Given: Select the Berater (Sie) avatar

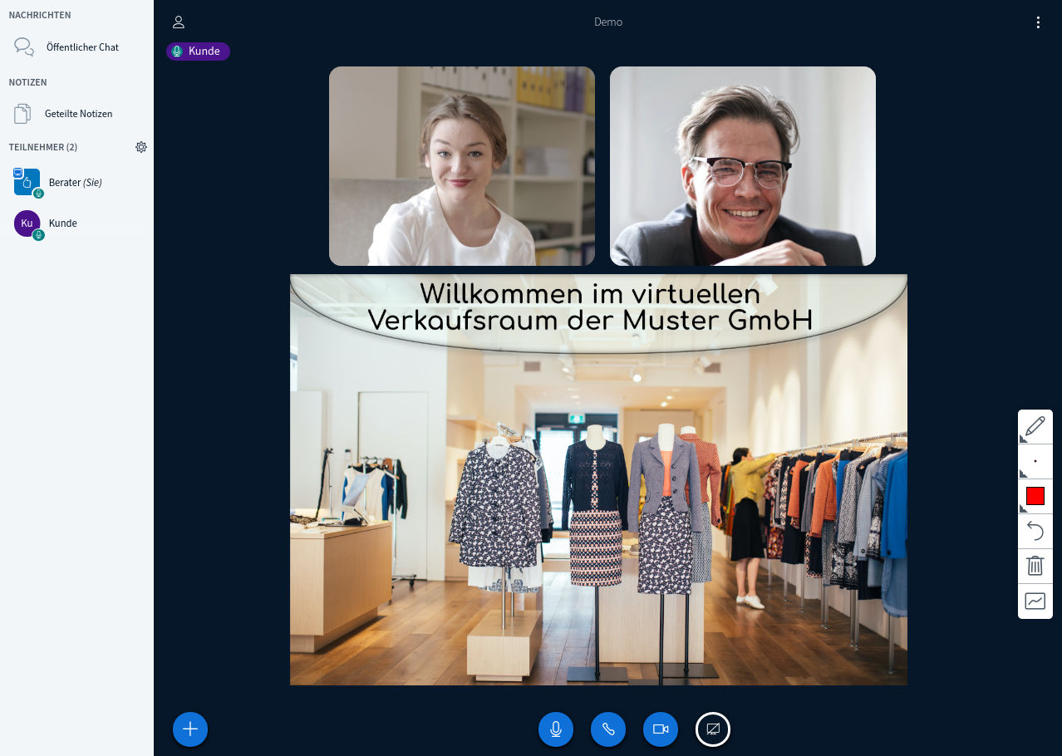Looking at the screenshot, I should (27, 182).
